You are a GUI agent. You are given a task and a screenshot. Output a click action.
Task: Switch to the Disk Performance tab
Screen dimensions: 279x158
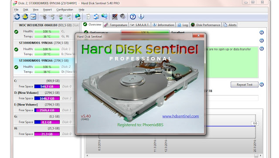[205, 25]
